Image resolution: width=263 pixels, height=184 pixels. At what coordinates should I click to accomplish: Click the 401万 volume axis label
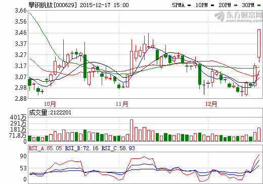(18, 117)
